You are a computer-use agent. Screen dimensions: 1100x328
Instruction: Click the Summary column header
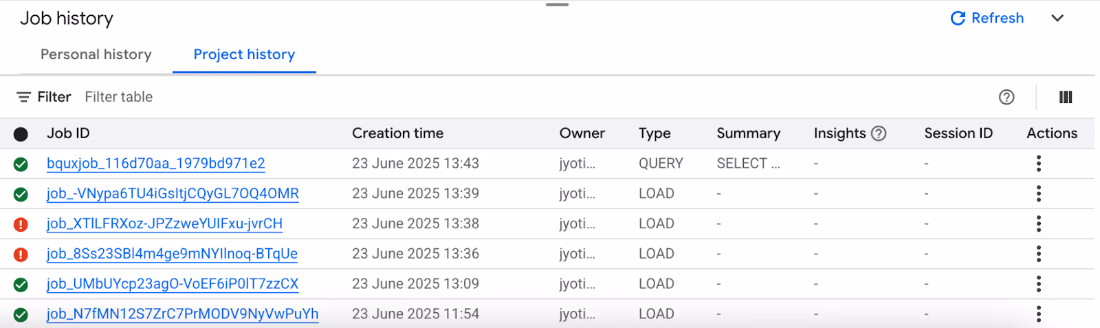tap(748, 133)
